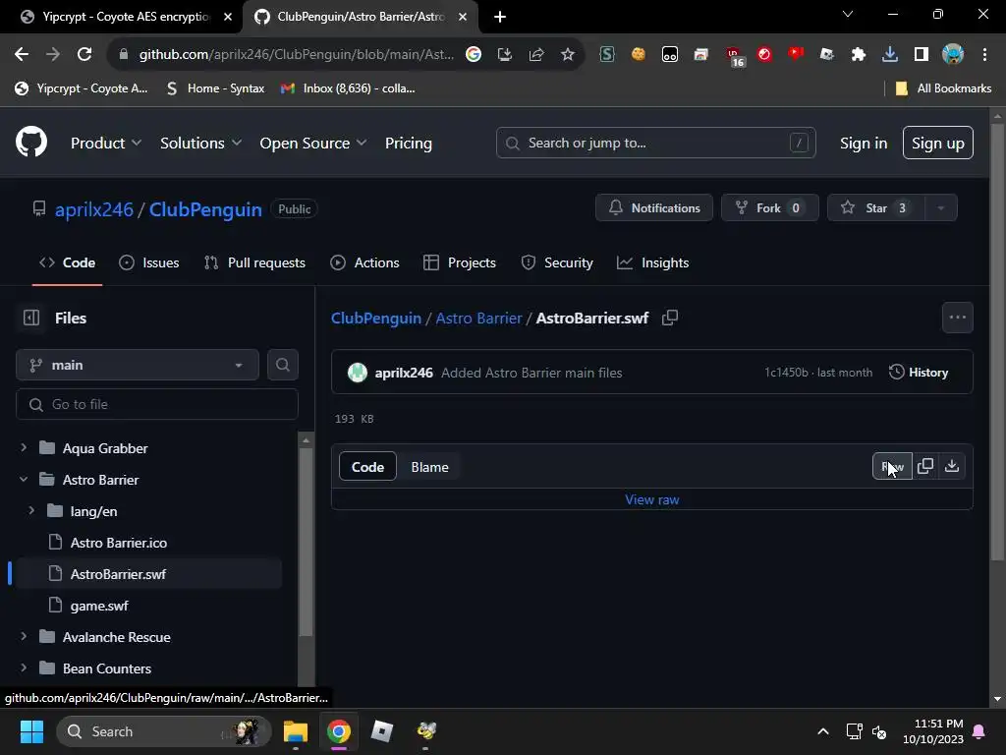Click the View raw link
The image size is (1006, 755).
click(x=652, y=499)
